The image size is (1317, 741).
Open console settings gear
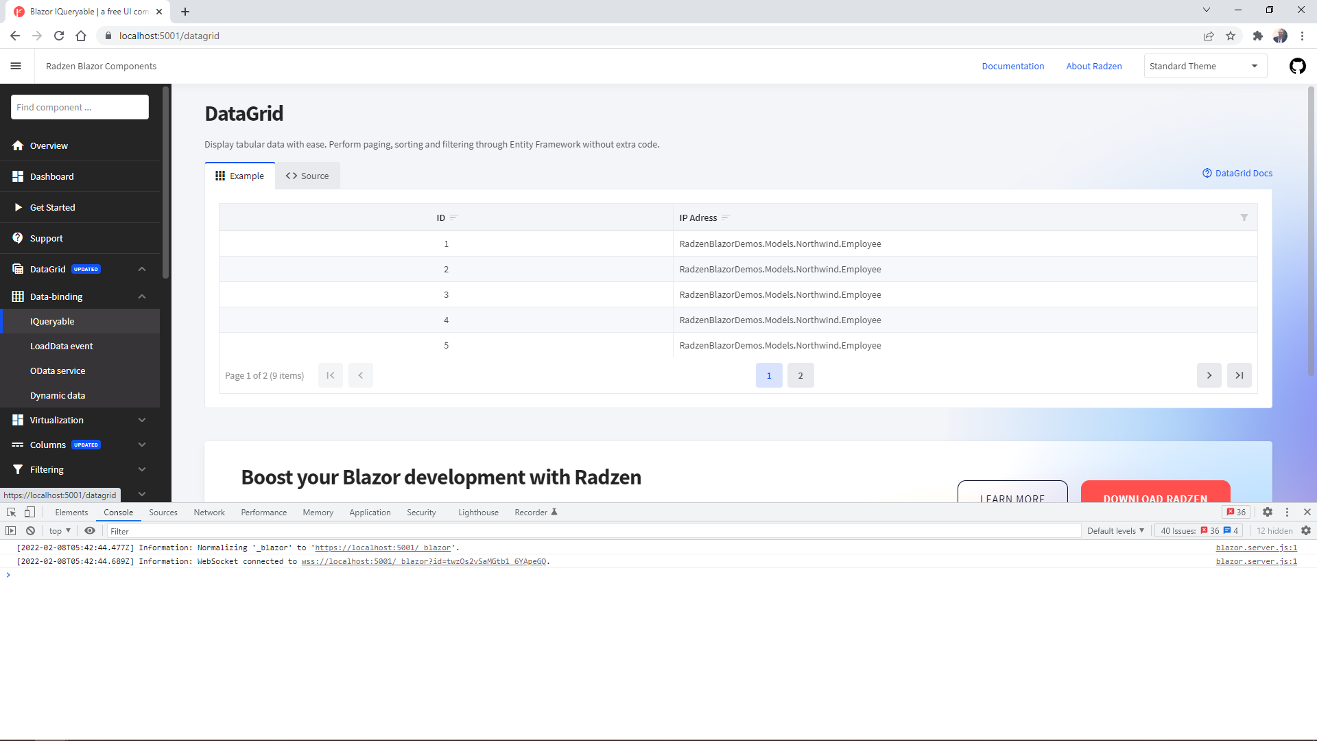point(1306,530)
